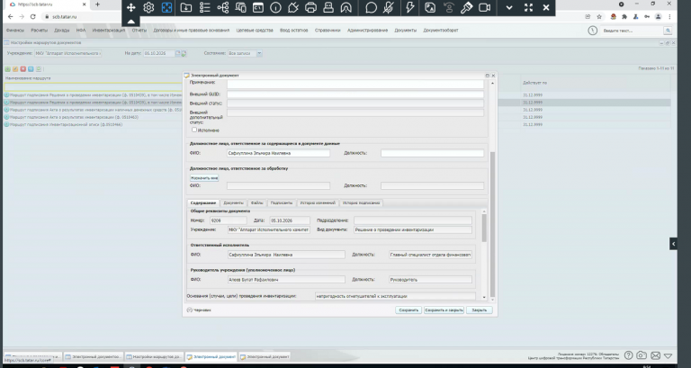Click the Сохранить button

(x=408, y=310)
